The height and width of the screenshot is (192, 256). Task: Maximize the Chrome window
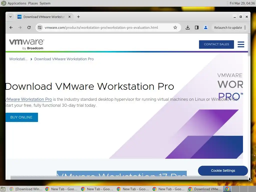[x=241, y=17]
